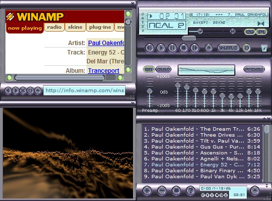
Task: Switch to the radio tab in minibrowser
Action: point(54,27)
